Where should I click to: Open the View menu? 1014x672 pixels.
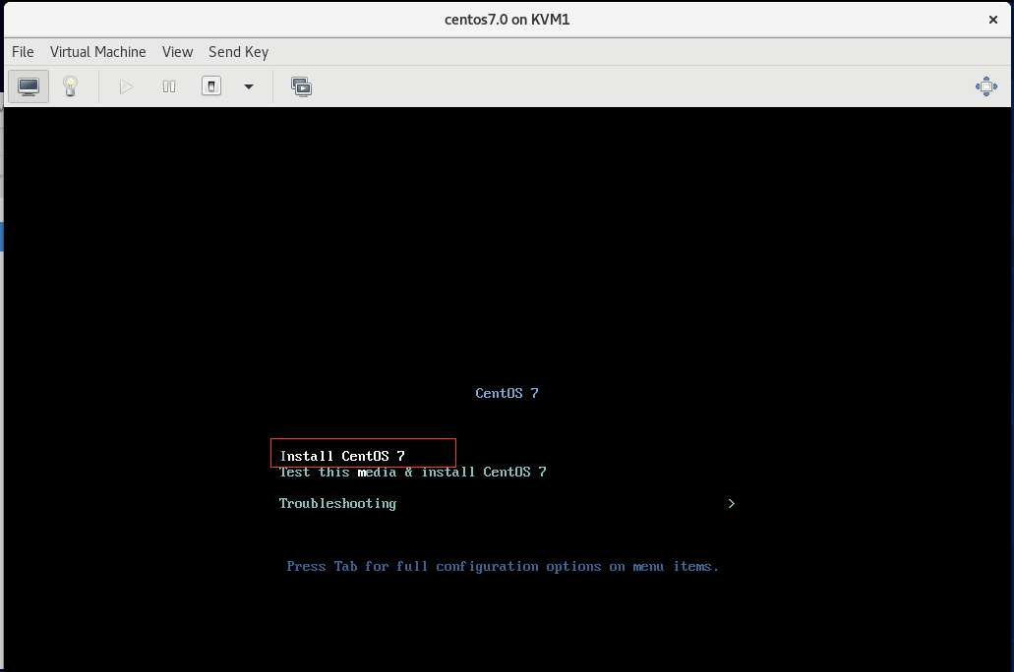(x=177, y=52)
